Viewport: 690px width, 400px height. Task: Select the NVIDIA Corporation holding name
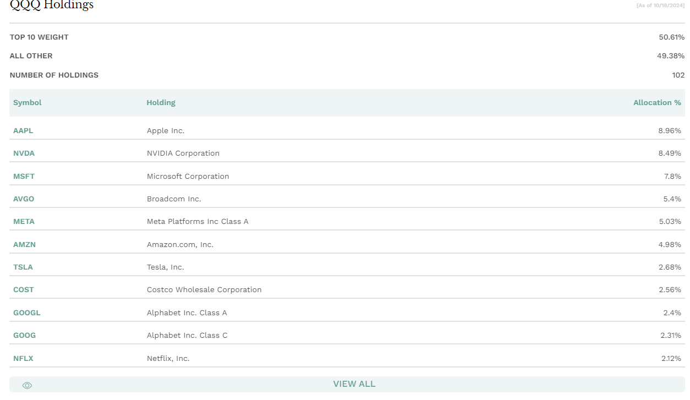tap(183, 154)
